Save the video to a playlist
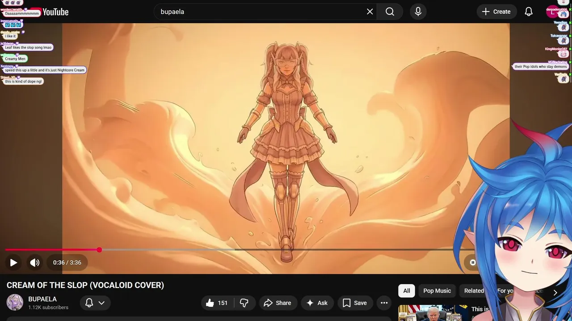 [x=355, y=303]
